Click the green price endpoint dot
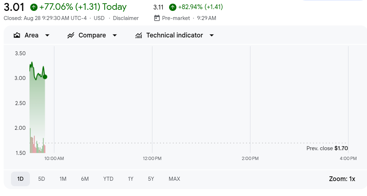Image resolution: width=367 pixels, height=196 pixels. tap(45, 77)
